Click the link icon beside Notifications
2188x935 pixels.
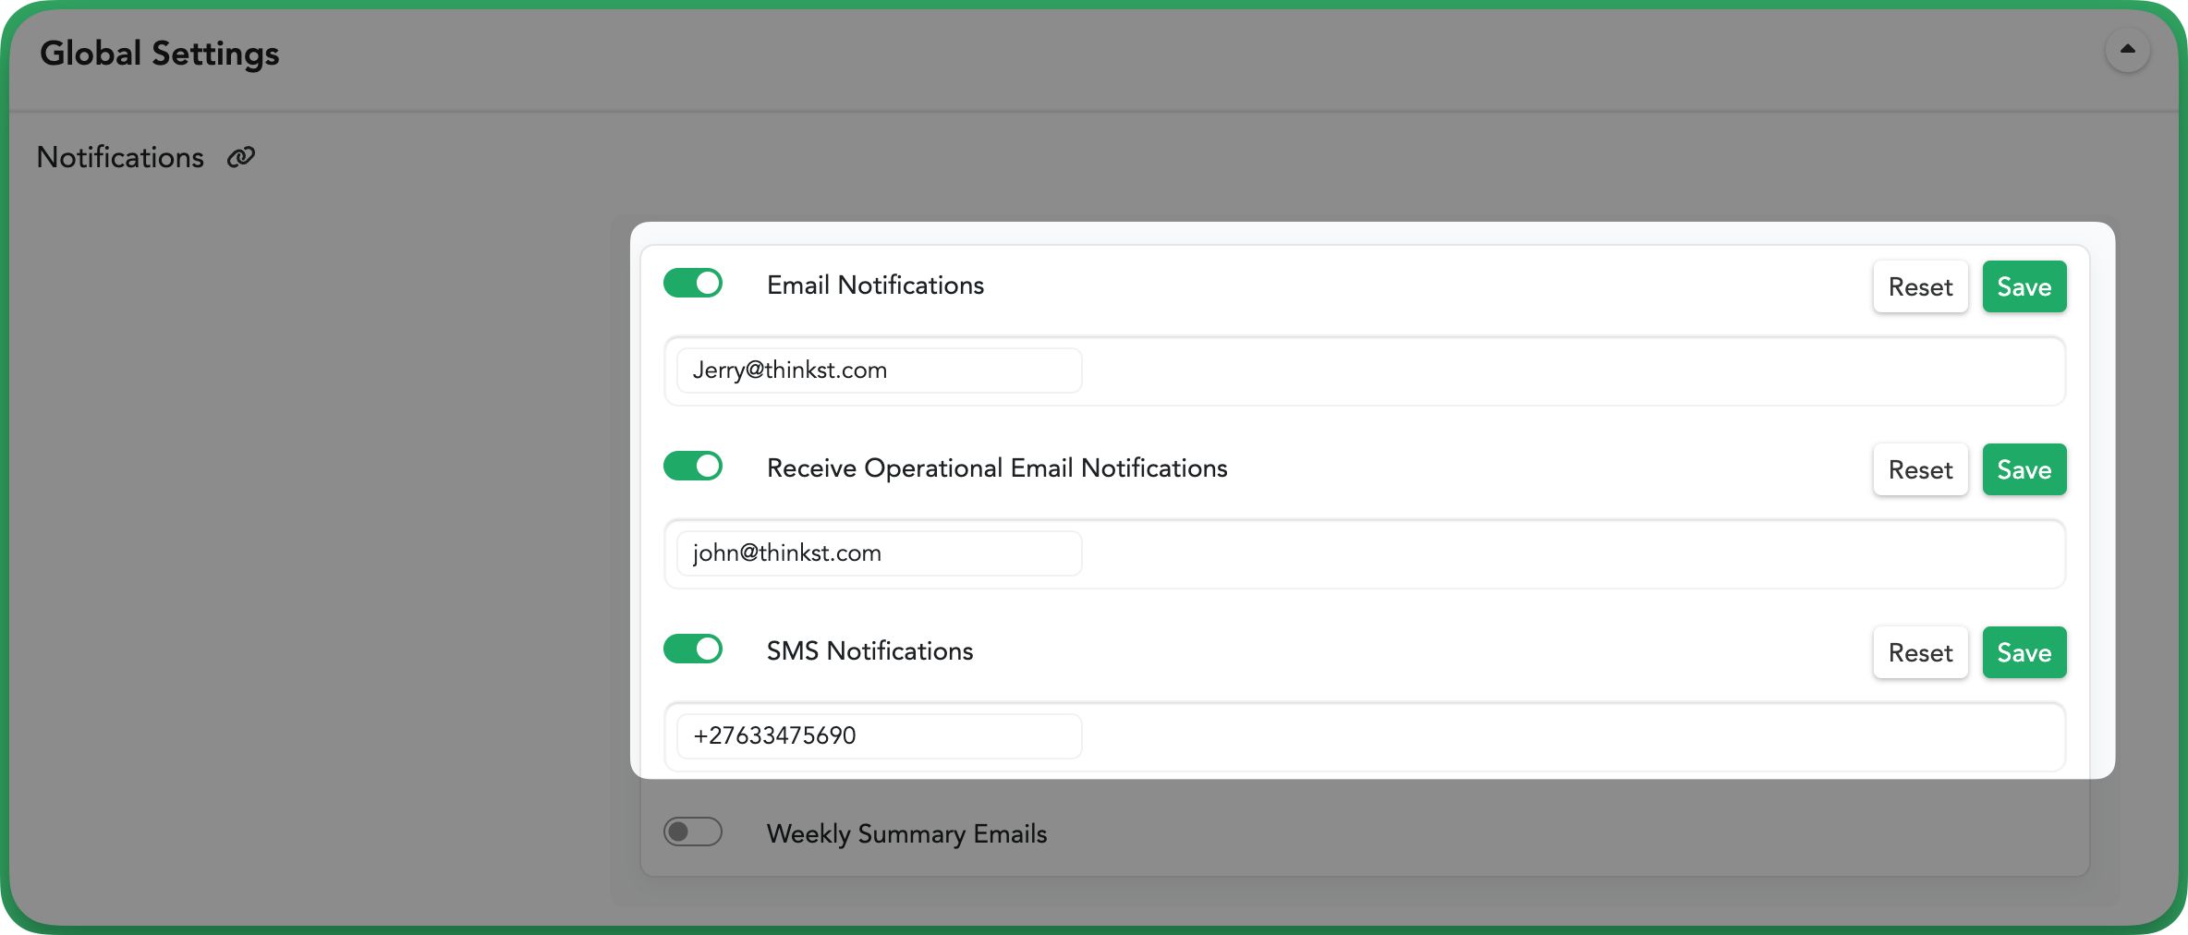241,158
